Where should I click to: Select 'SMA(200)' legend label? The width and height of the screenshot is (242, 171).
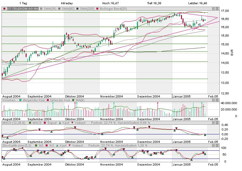pyautogui.click(x=87, y=9)
